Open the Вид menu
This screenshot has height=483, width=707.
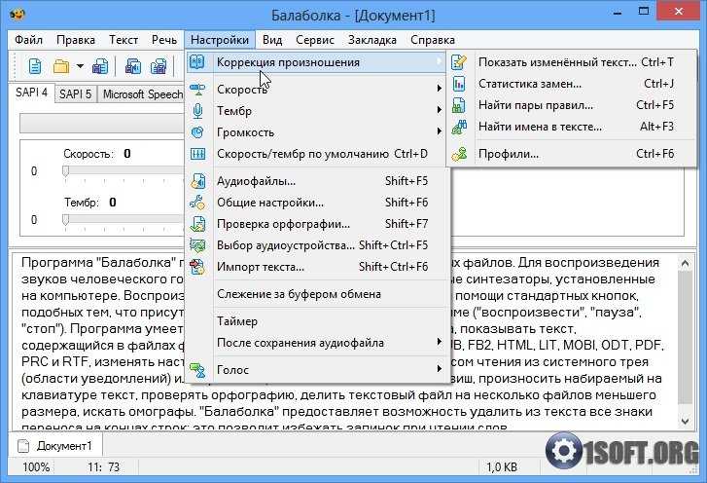pyautogui.click(x=272, y=40)
